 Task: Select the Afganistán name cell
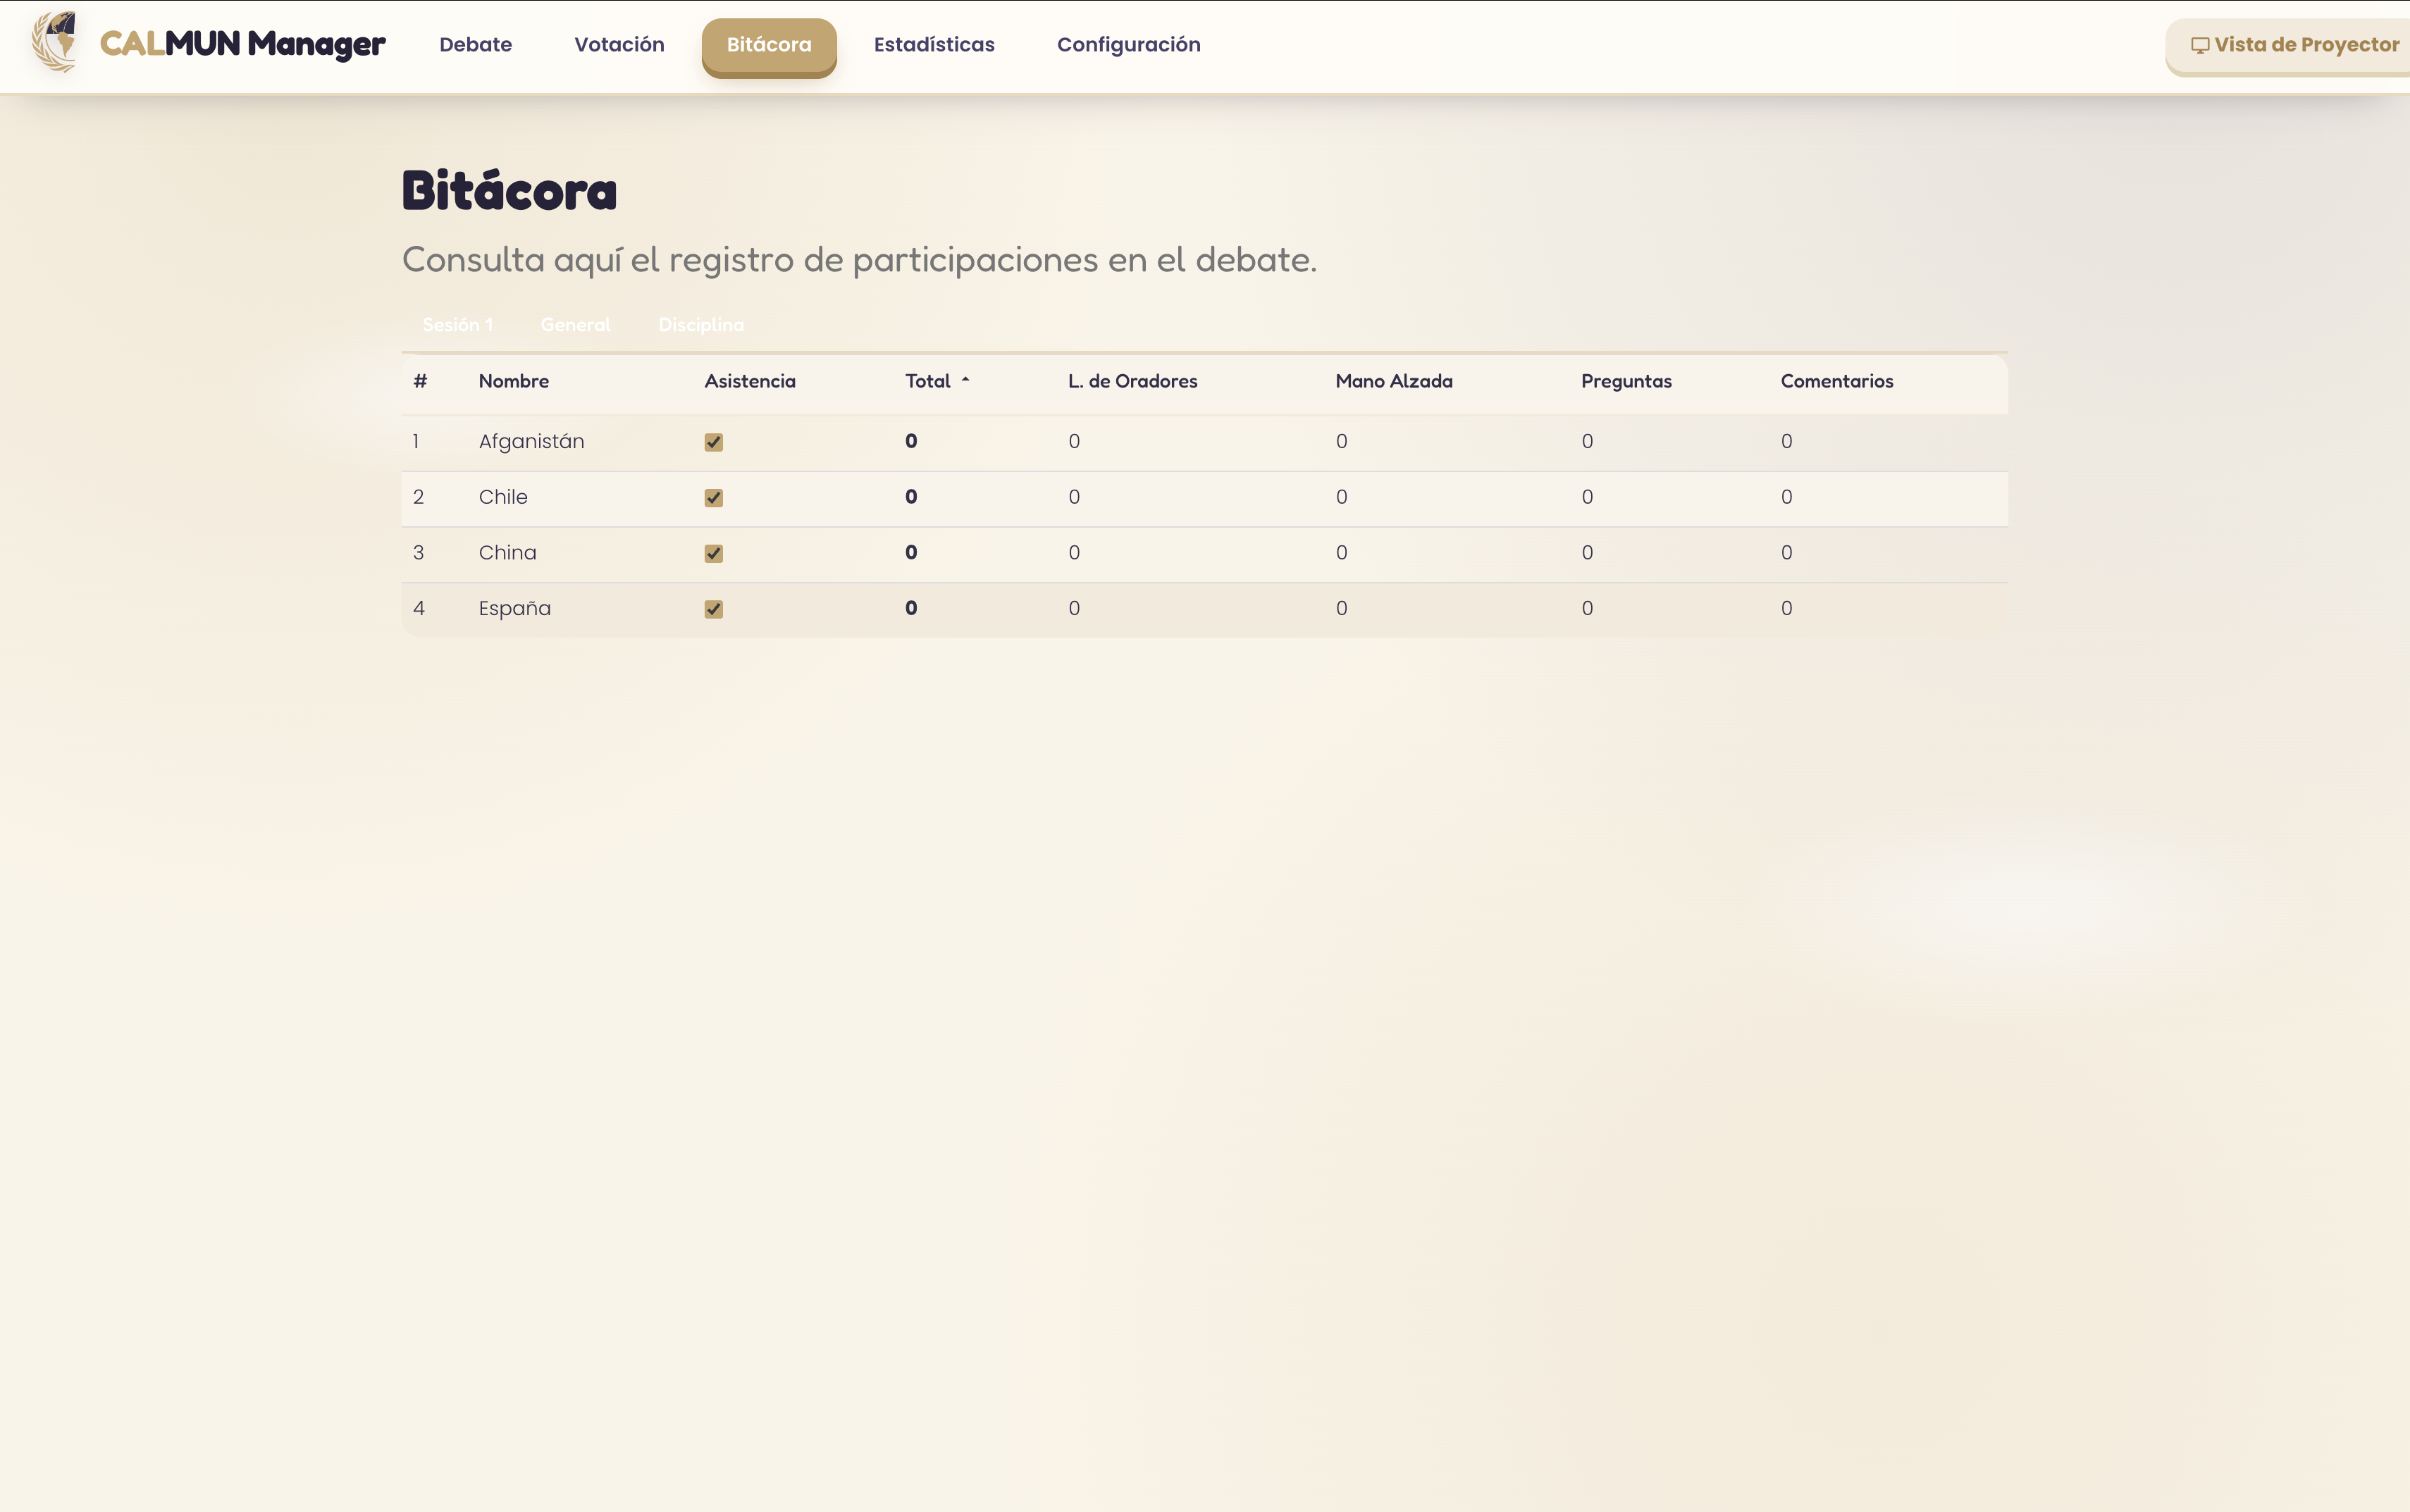click(531, 442)
